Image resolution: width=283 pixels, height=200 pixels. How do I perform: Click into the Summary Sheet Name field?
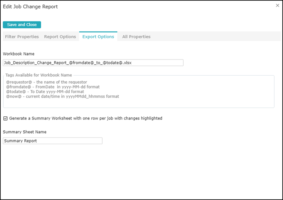click(x=52, y=141)
